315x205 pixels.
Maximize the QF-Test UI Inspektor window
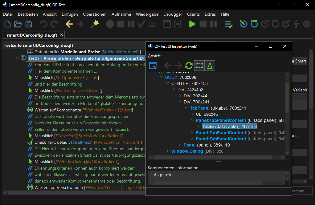[x=271, y=46]
